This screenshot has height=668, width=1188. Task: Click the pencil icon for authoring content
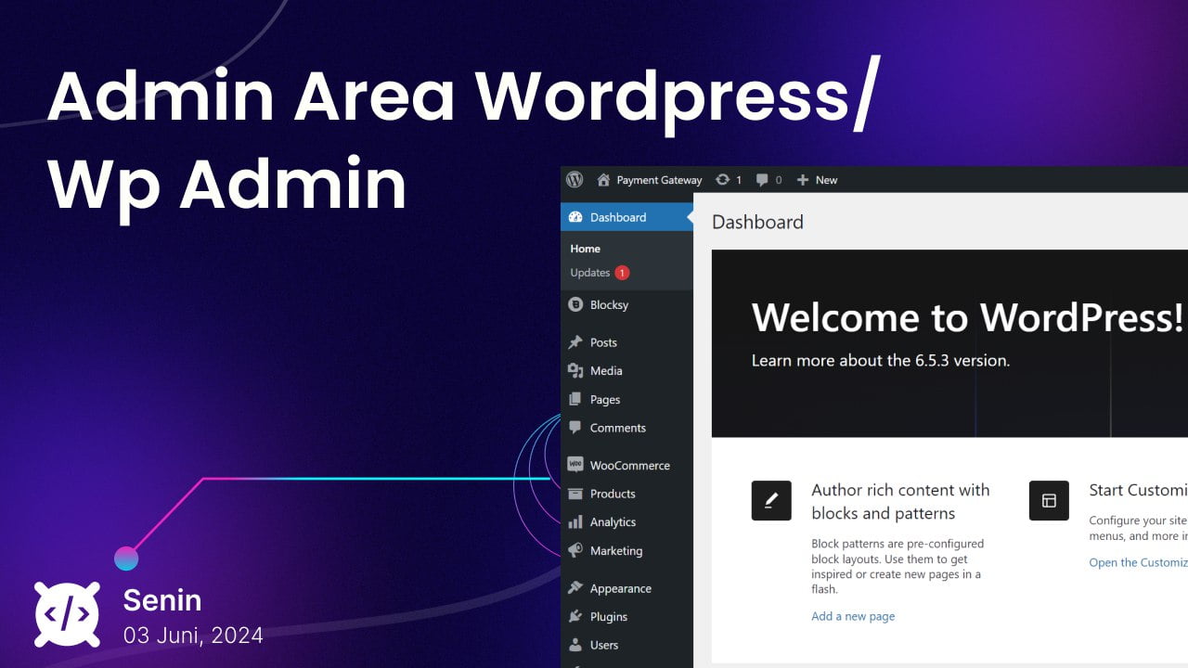tap(771, 501)
